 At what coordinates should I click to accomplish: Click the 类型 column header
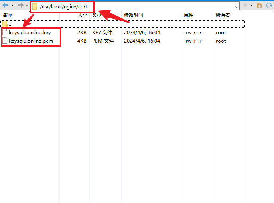[x=97, y=15]
